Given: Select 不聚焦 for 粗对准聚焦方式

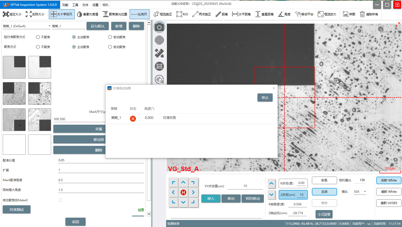Looking at the screenshot, I should coord(38,37).
